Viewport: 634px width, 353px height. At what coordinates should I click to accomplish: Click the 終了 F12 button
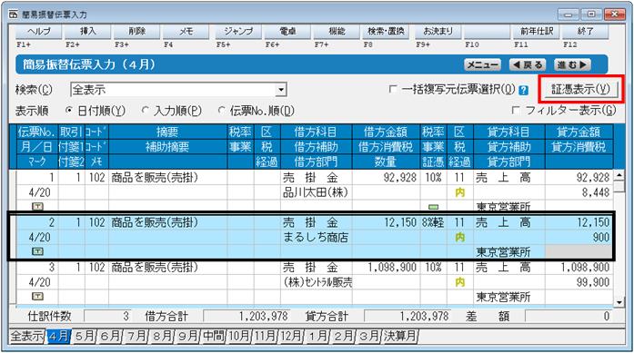tap(586, 32)
